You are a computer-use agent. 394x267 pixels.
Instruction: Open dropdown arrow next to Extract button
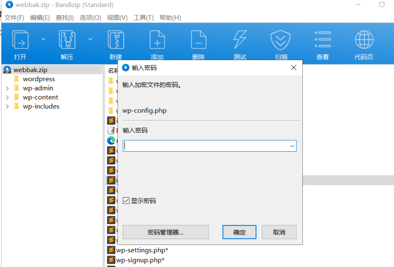click(90, 39)
